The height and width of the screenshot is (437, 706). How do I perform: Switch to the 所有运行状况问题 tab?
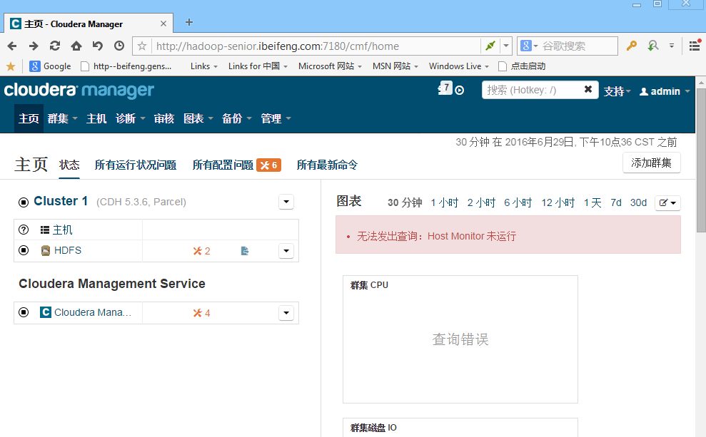pyautogui.click(x=135, y=165)
